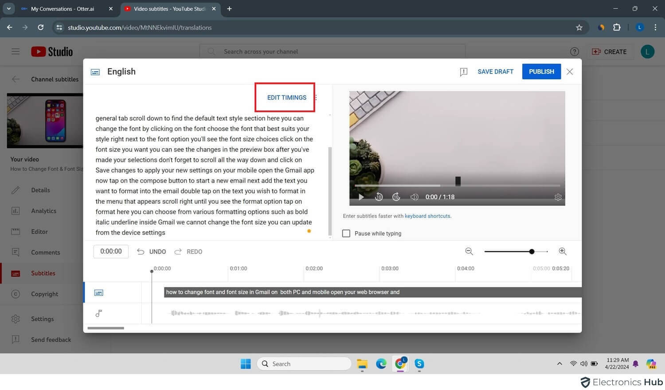Click the report feedback flag icon
665x390 pixels.
point(464,72)
